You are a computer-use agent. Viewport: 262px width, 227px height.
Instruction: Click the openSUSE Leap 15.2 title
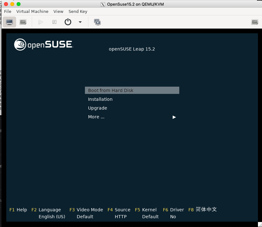pyautogui.click(x=132, y=49)
